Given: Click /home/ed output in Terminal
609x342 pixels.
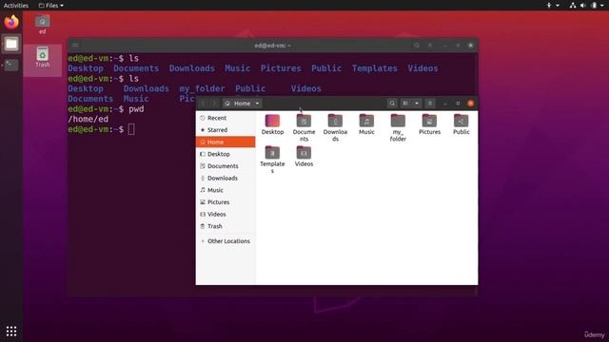Looking at the screenshot, I should point(88,120).
